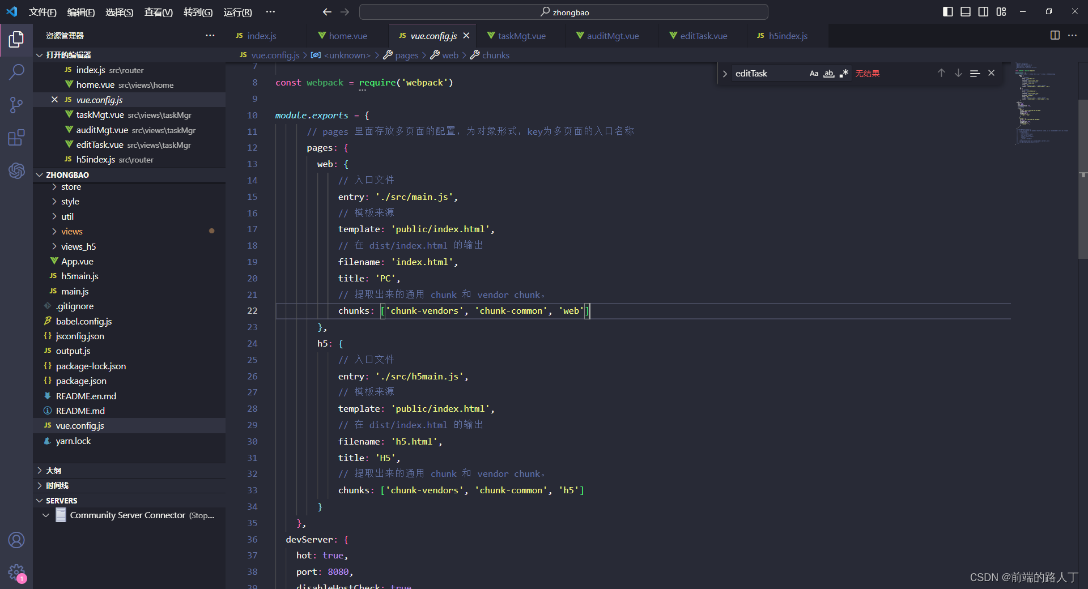Toggle Match Whole Word in find widget
Image resolution: width=1088 pixels, height=589 pixels.
pos(829,73)
